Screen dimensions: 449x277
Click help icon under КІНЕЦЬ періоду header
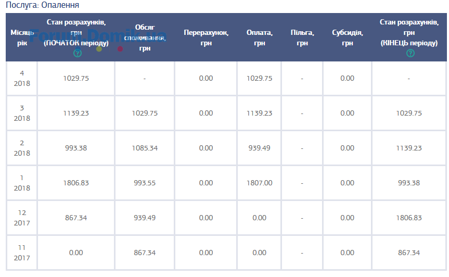pos(410,53)
